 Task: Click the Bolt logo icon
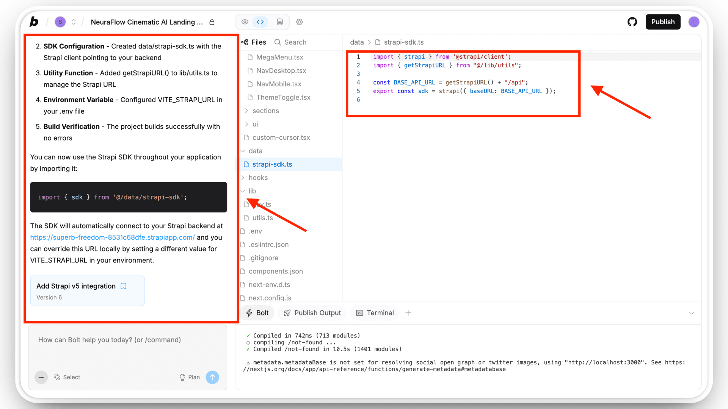[34, 22]
